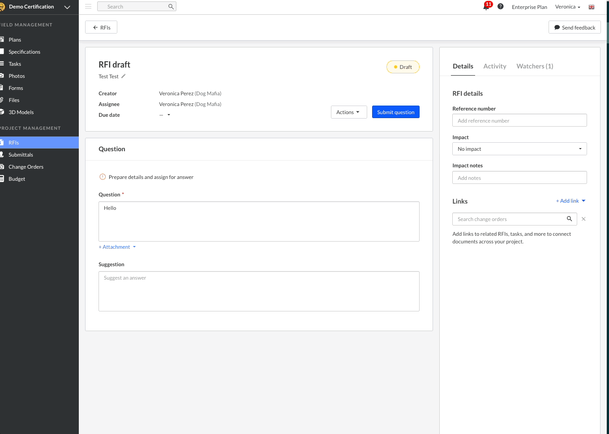Clear the change orders search with the X
The height and width of the screenshot is (434, 609).
(583, 219)
